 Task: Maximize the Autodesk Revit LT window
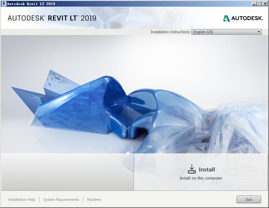pos(259,4)
